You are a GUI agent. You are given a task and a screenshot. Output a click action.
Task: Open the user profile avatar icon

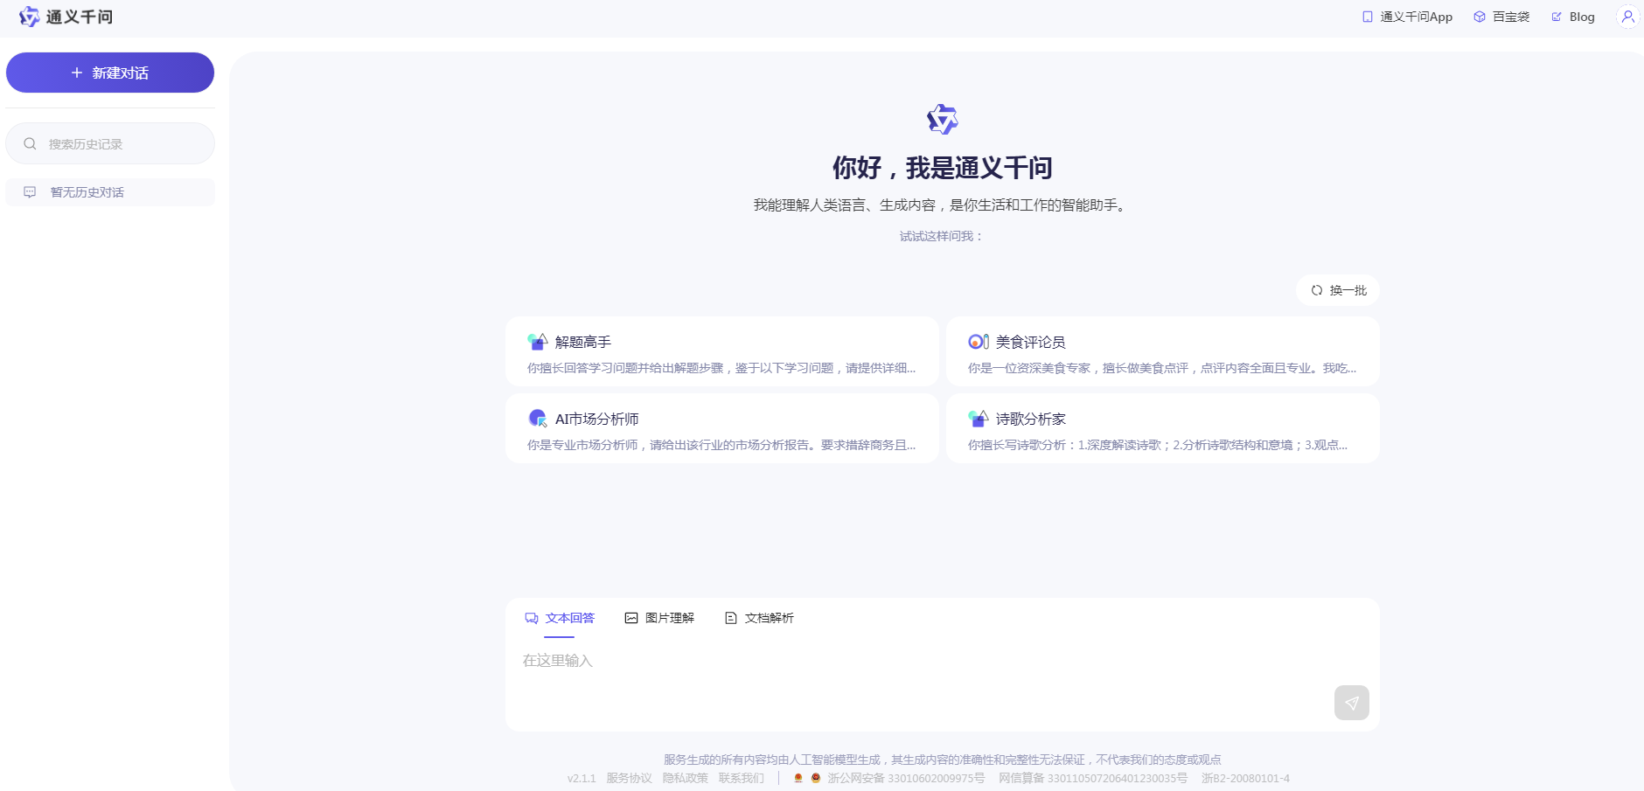click(x=1627, y=17)
